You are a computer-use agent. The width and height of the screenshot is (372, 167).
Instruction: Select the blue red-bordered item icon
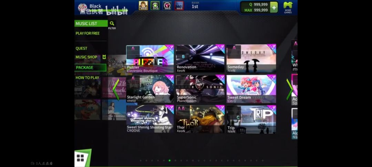click(x=179, y=5)
